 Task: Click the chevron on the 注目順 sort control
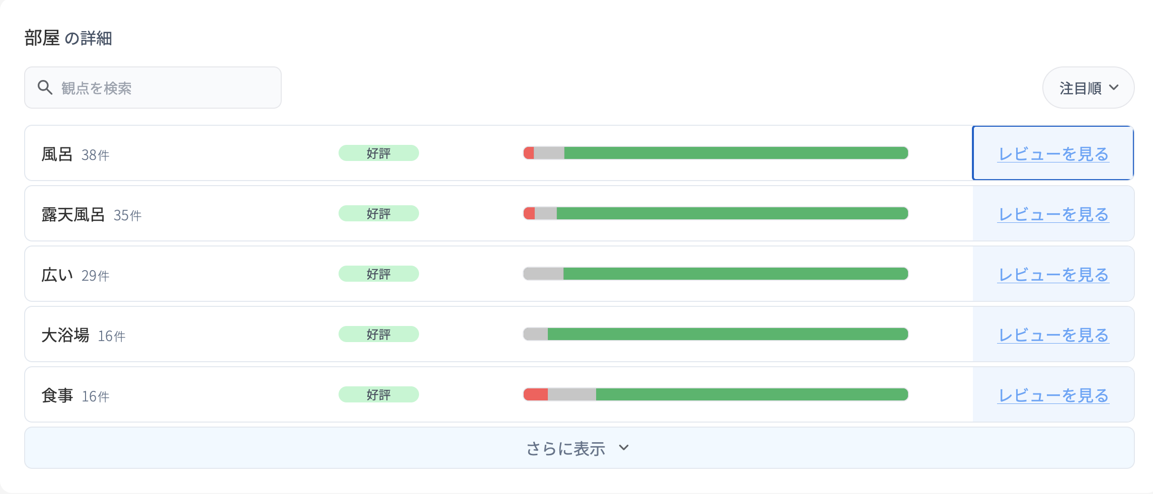coord(1115,88)
